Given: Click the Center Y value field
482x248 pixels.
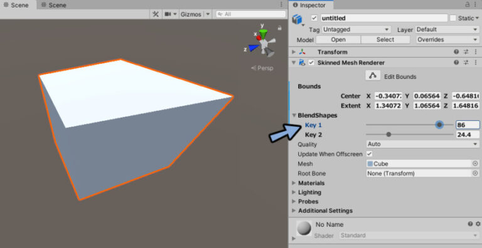Looking at the screenshot, I should (x=427, y=96).
